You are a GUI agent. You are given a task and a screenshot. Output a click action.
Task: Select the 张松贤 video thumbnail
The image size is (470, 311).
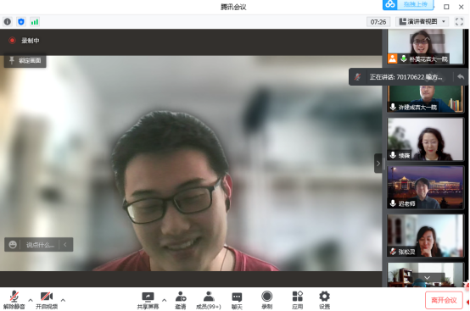425,236
